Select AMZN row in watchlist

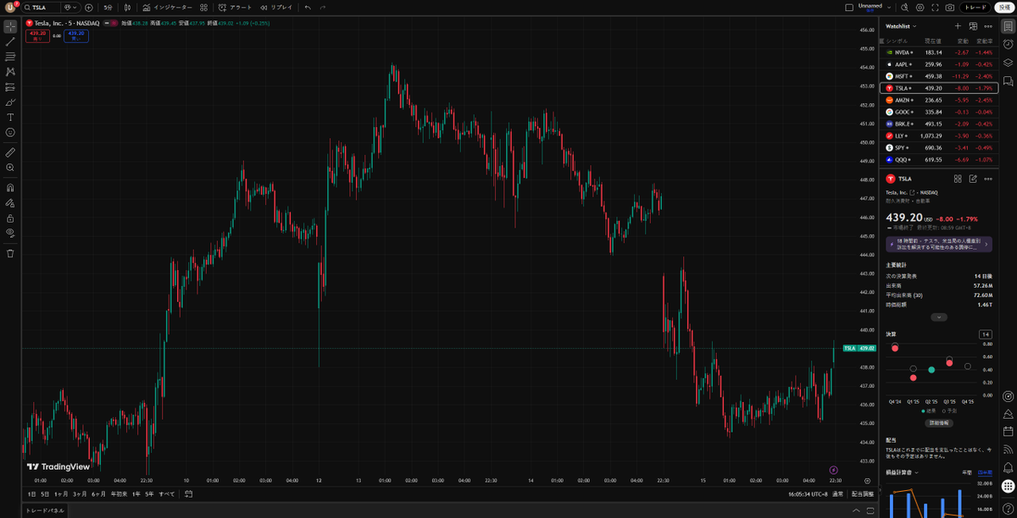938,100
